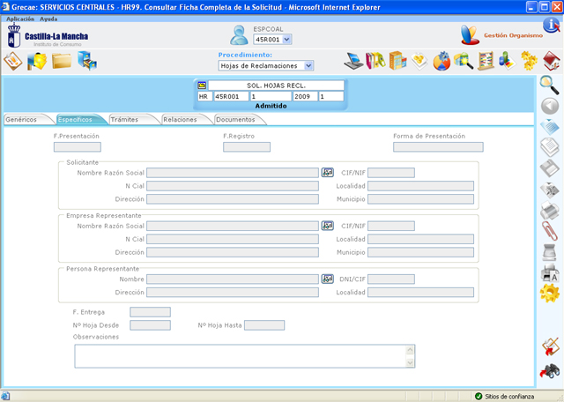The width and height of the screenshot is (564, 402).
Task: Open the Documentos tab
Action: (235, 119)
